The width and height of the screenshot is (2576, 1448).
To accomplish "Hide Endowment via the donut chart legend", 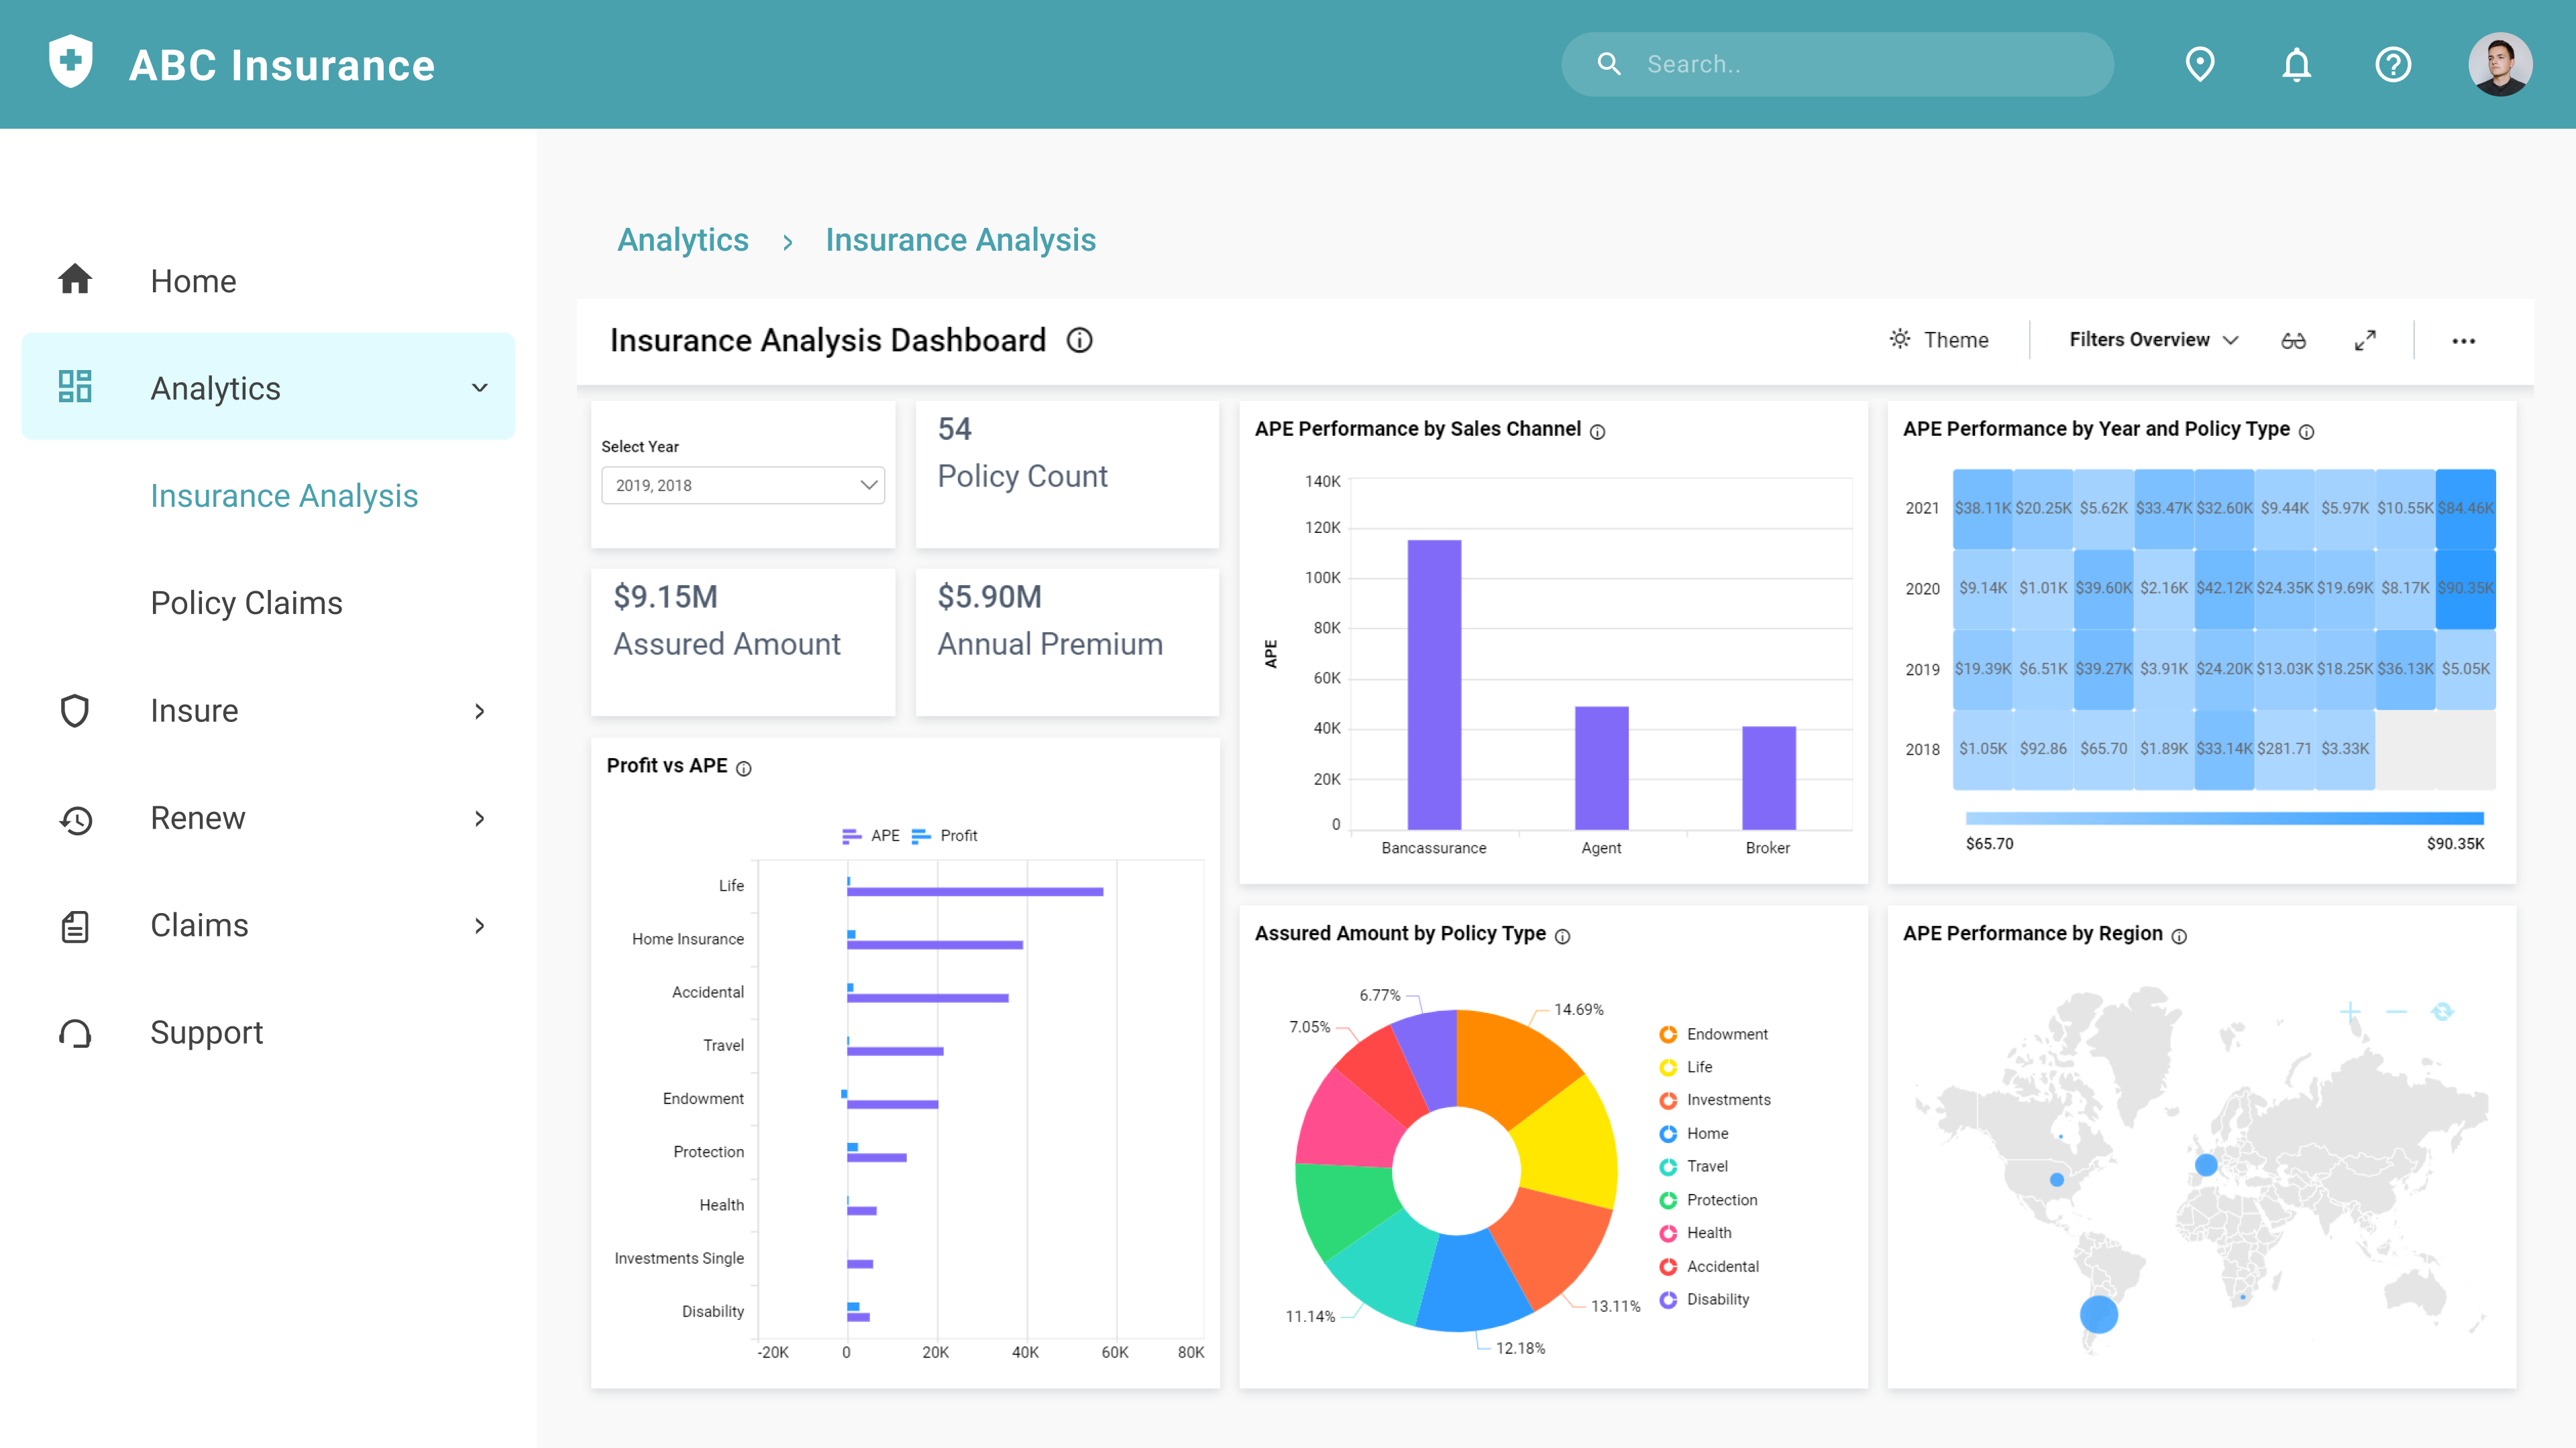I will tap(1714, 1033).
